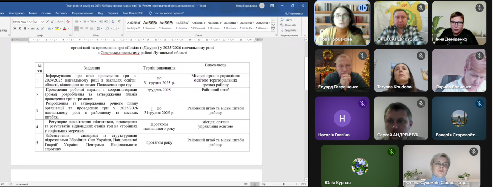This screenshot has width=493, height=187.
Task: Align text left
Action: [76, 28]
